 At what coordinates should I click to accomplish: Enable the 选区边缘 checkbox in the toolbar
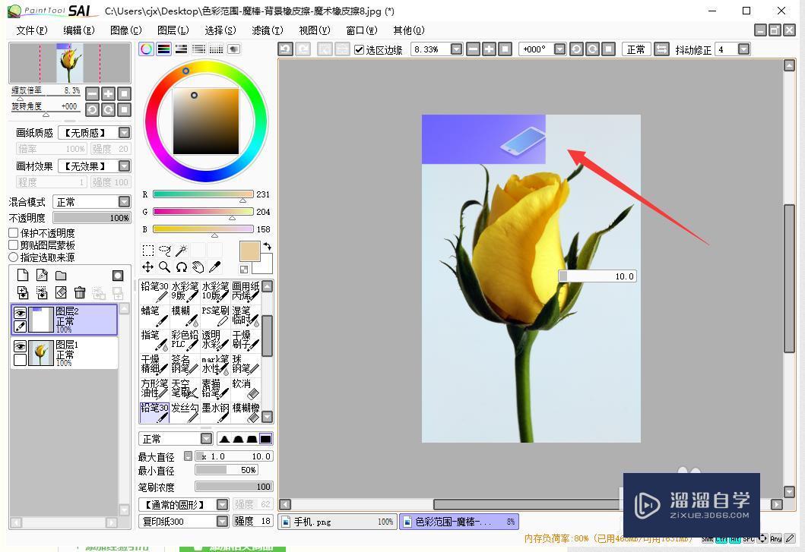(x=359, y=49)
